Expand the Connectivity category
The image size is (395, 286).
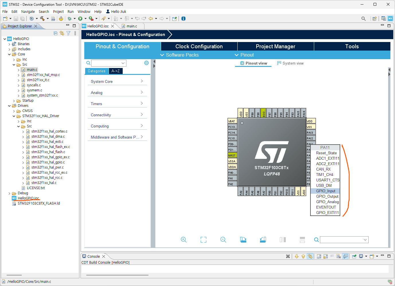tap(117, 115)
